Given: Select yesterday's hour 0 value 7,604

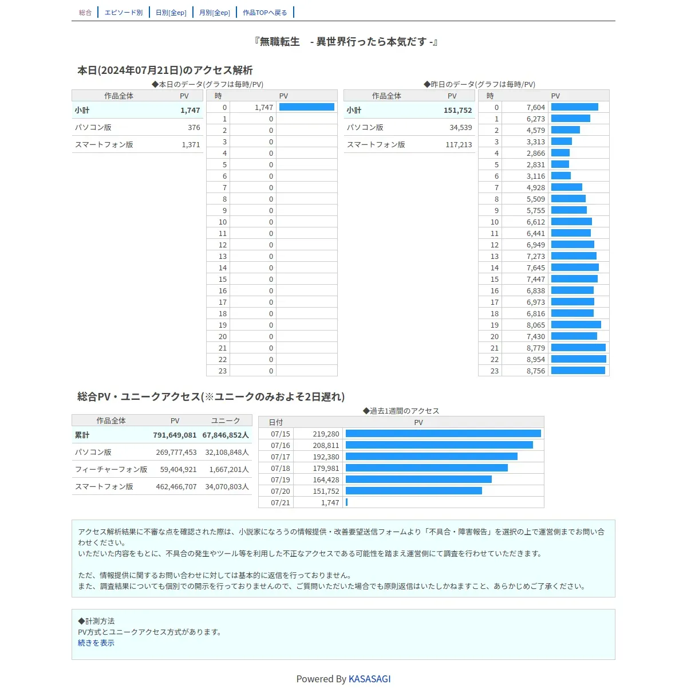Looking at the screenshot, I should (536, 107).
